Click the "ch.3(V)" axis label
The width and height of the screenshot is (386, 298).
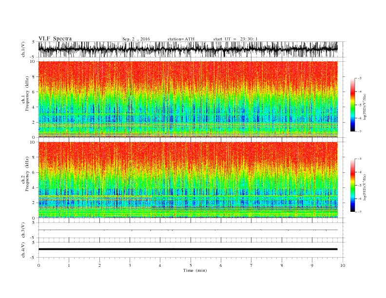[23, 230]
